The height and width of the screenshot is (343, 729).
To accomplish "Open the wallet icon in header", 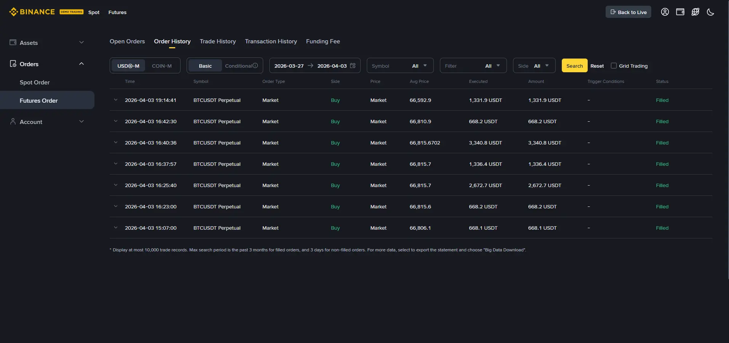I will point(680,12).
